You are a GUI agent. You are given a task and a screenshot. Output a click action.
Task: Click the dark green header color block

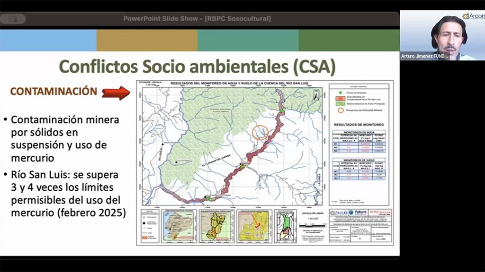click(349, 41)
